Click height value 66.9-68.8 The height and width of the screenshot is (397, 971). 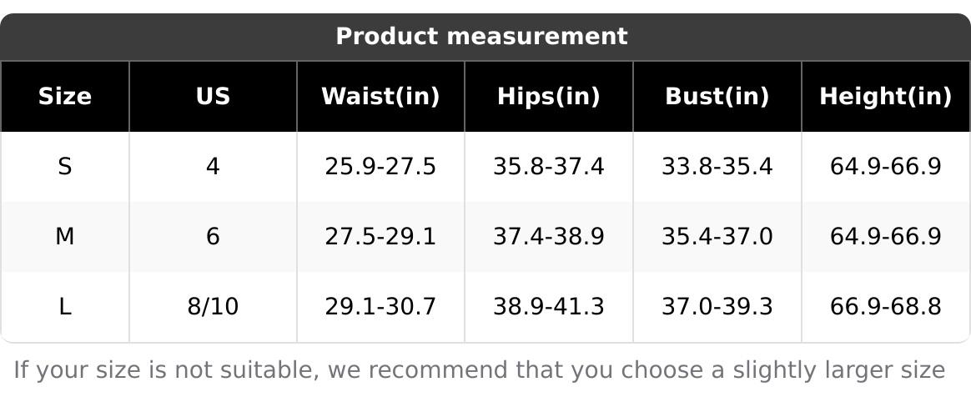(885, 307)
